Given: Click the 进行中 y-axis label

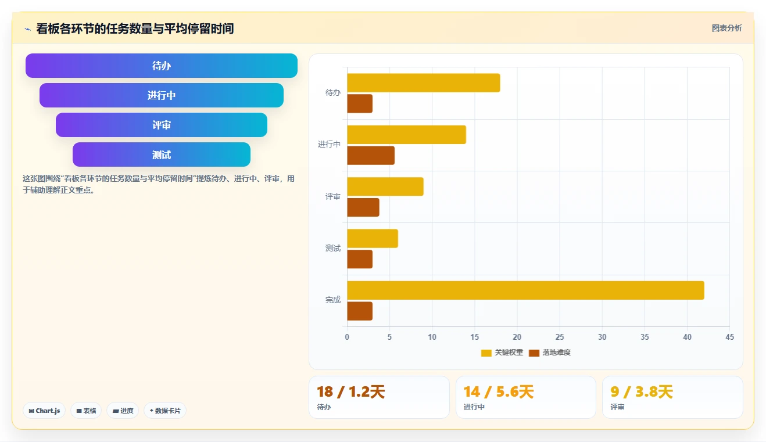Looking at the screenshot, I should point(329,145).
